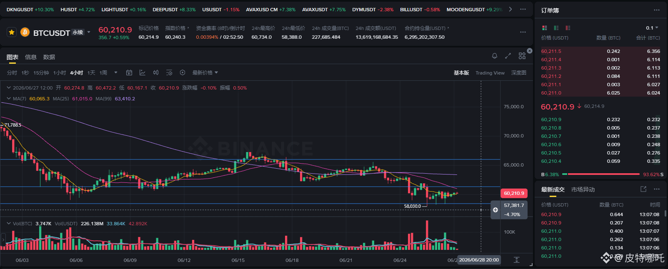The image size is (668, 269).
Task: Open the technical indicators icon
Action: 143,73
